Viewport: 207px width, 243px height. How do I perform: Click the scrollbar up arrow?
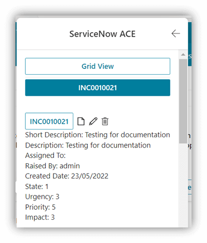pyautogui.click(x=183, y=54)
